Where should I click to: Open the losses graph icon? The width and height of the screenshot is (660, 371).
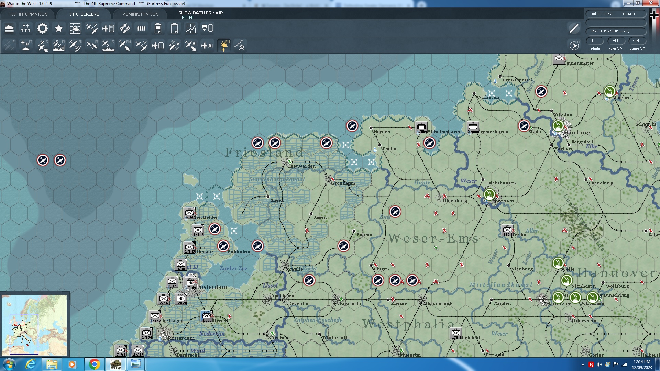191,29
